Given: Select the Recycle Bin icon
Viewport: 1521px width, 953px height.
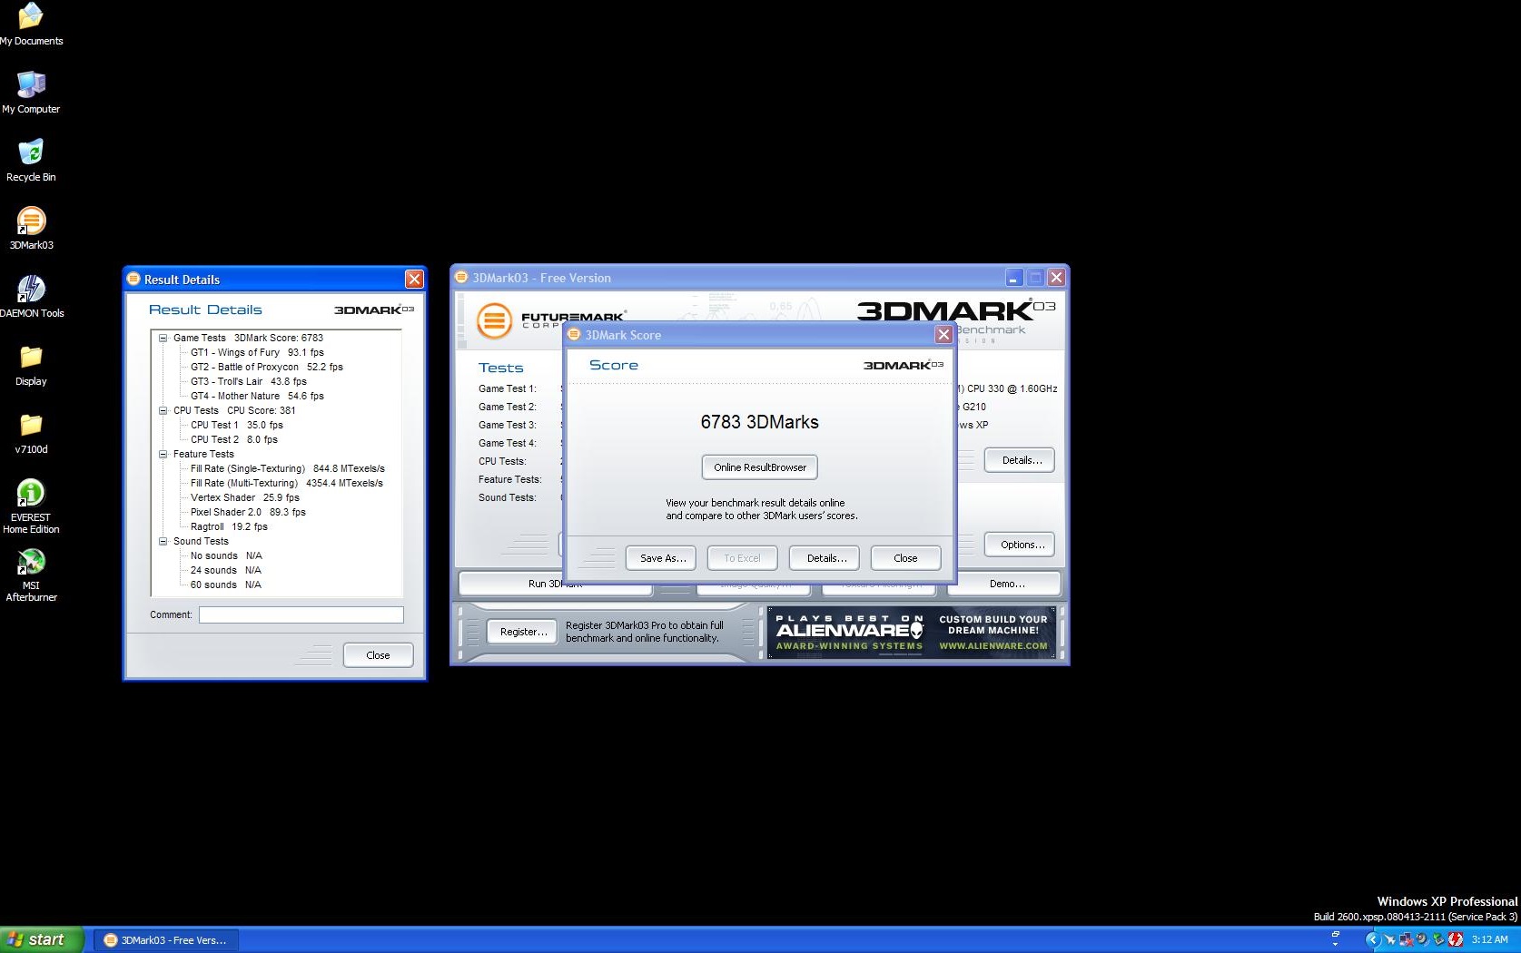Looking at the screenshot, I should click(31, 161).
